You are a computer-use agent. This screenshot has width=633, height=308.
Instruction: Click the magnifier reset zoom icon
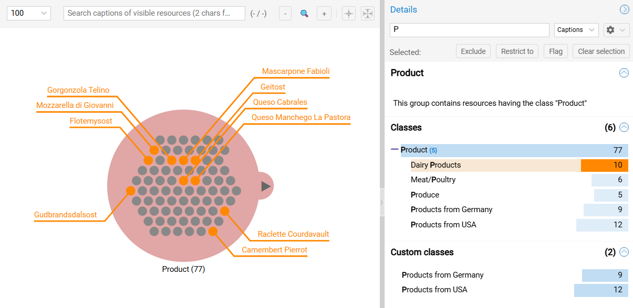304,14
